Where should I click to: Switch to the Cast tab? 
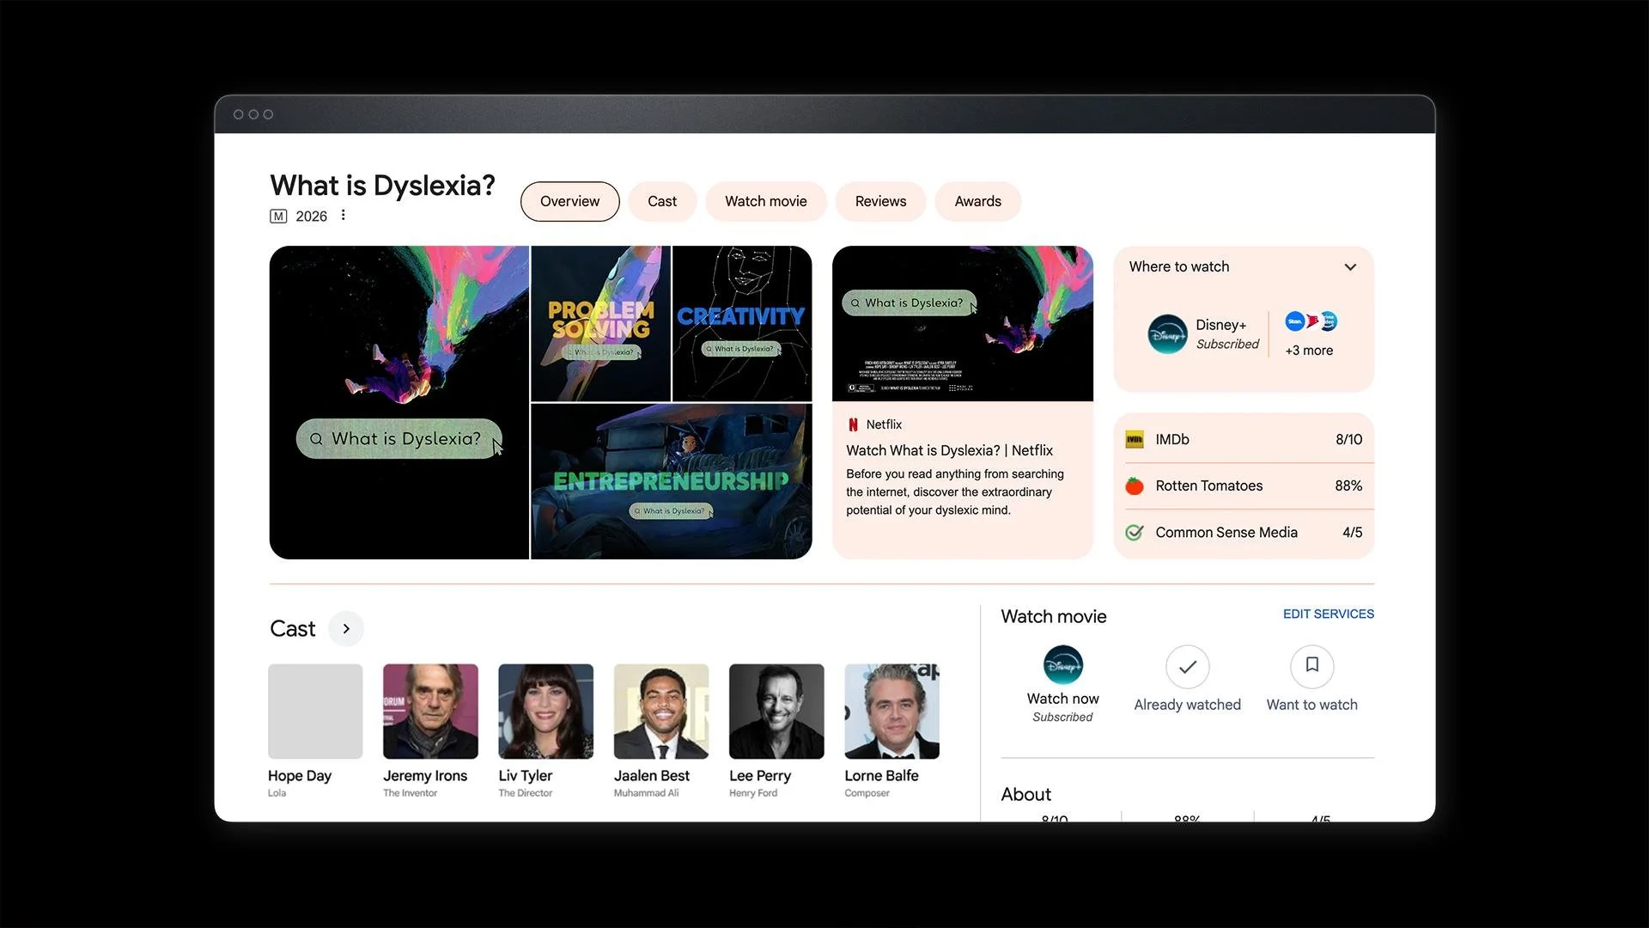tap(662, 202)
